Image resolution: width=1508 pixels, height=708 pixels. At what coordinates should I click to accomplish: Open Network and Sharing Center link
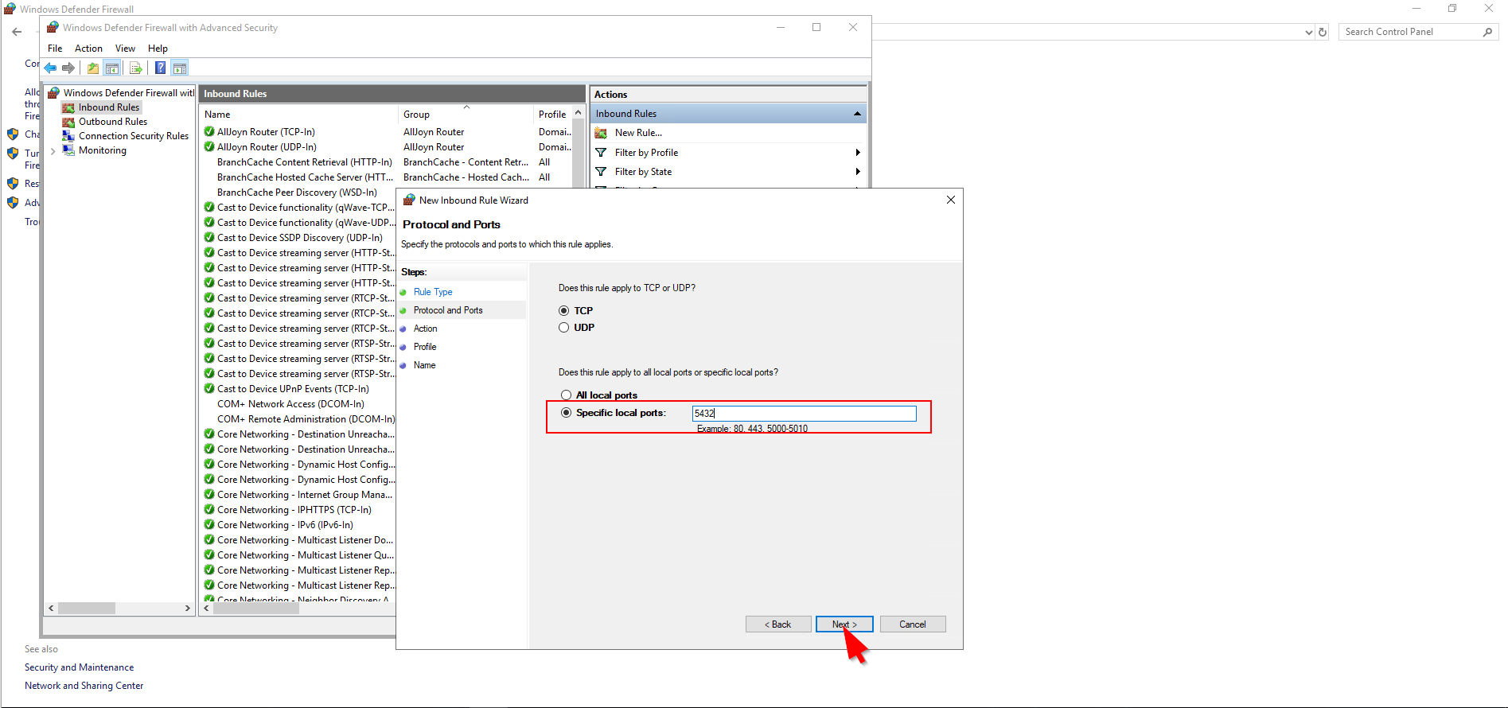pyautogui.click(x=84, y=686)
